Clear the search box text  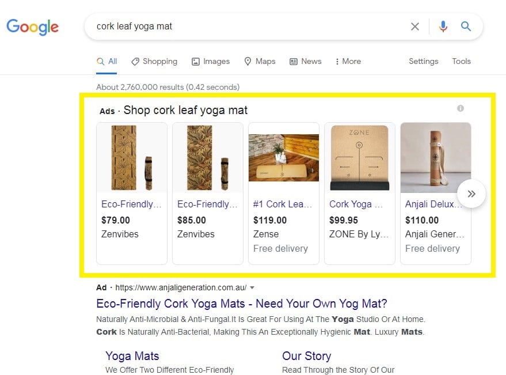pyautogui.click(x=414, y=26)
